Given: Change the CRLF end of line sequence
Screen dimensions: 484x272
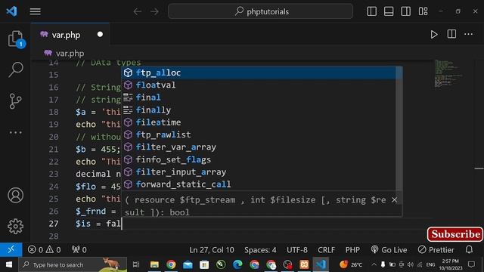Looking at the screenshot, I should click(326, 249).
